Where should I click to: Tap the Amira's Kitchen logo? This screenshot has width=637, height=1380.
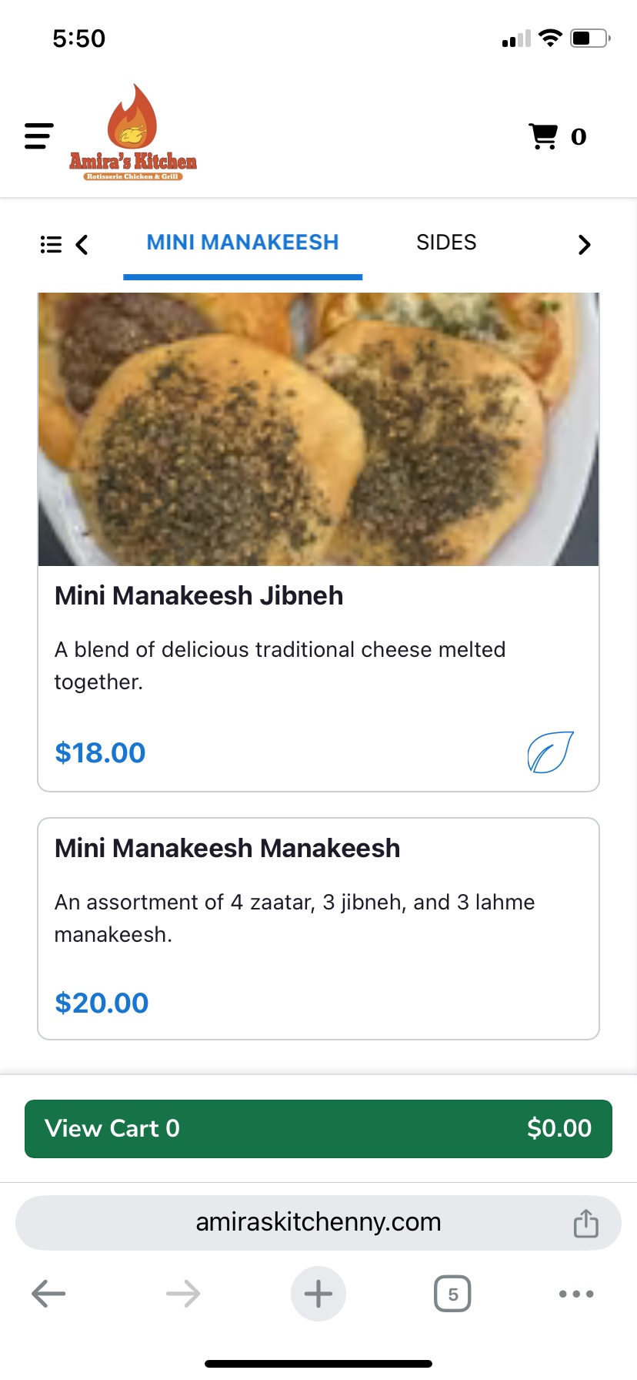[x=133, y=134]
